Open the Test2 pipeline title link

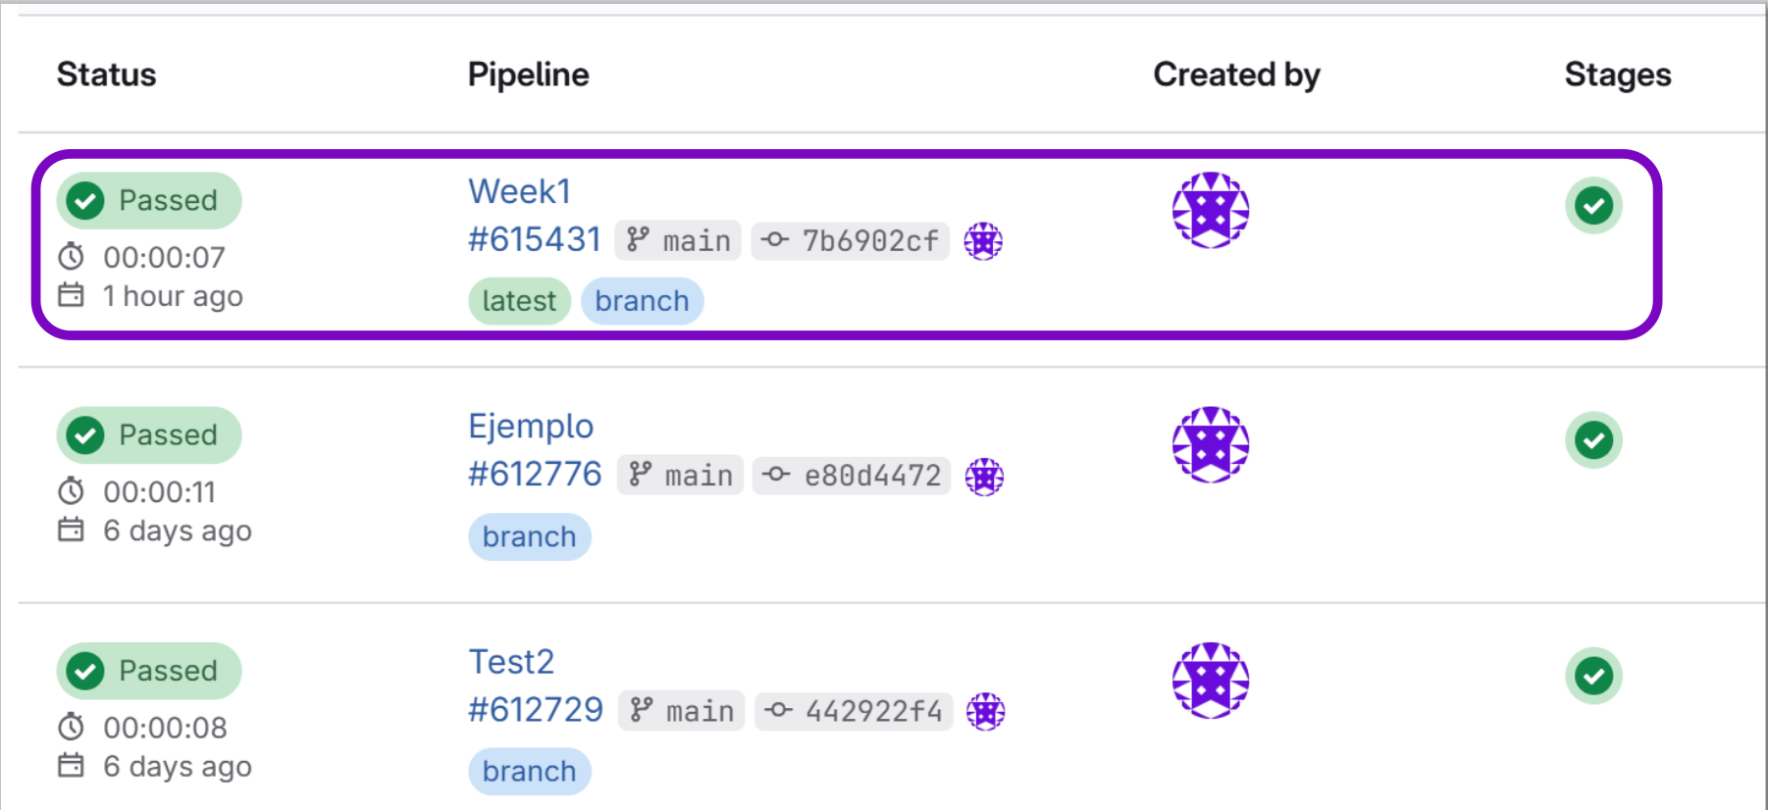point(511,662)
